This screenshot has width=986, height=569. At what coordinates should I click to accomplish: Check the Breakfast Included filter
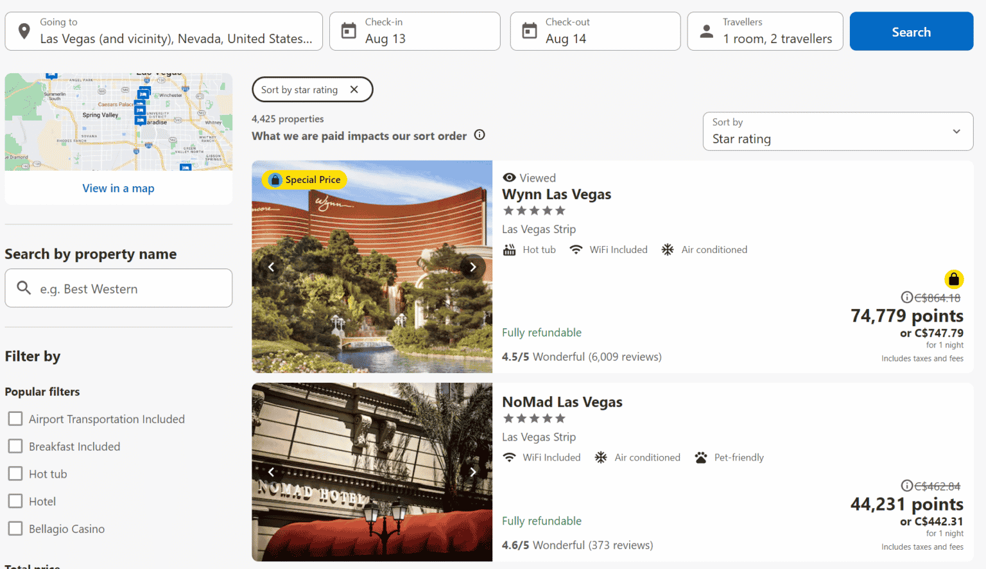point(15,446)
